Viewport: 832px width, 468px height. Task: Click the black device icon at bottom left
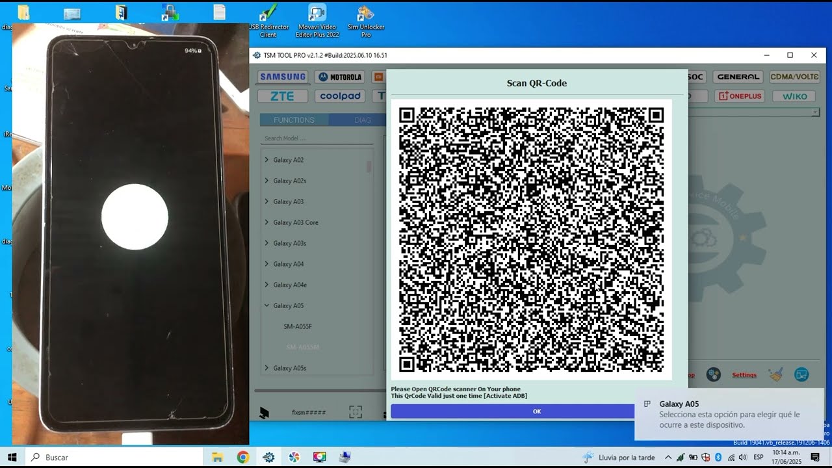point(264,412)
